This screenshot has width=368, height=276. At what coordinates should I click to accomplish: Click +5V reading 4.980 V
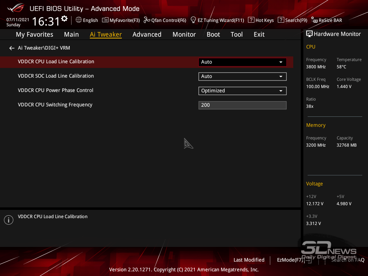(x=344, y=204)
